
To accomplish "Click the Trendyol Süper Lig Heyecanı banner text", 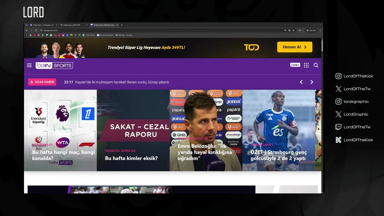I will 146,47.
